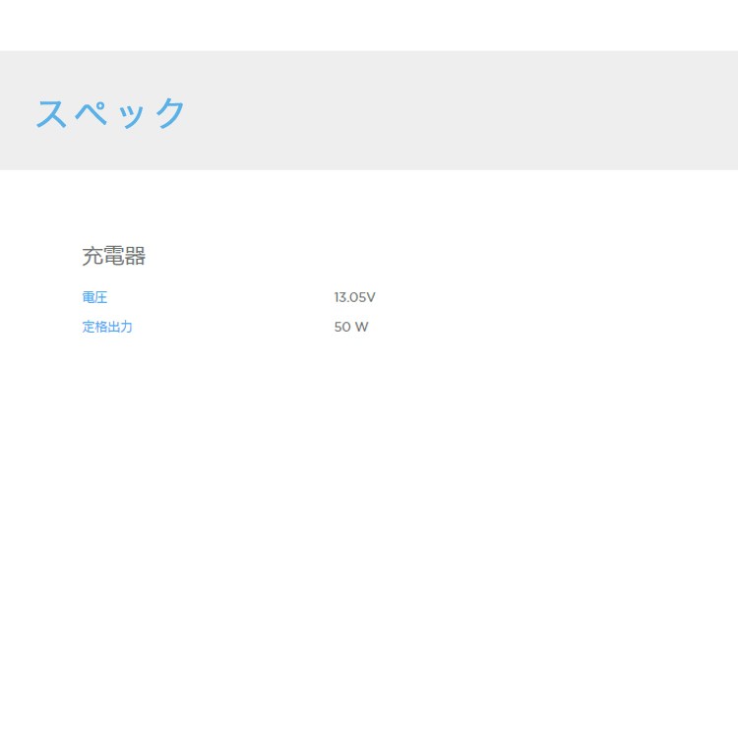
Task: Click the text 13.05V in the first row
Action: coord(354,297)
